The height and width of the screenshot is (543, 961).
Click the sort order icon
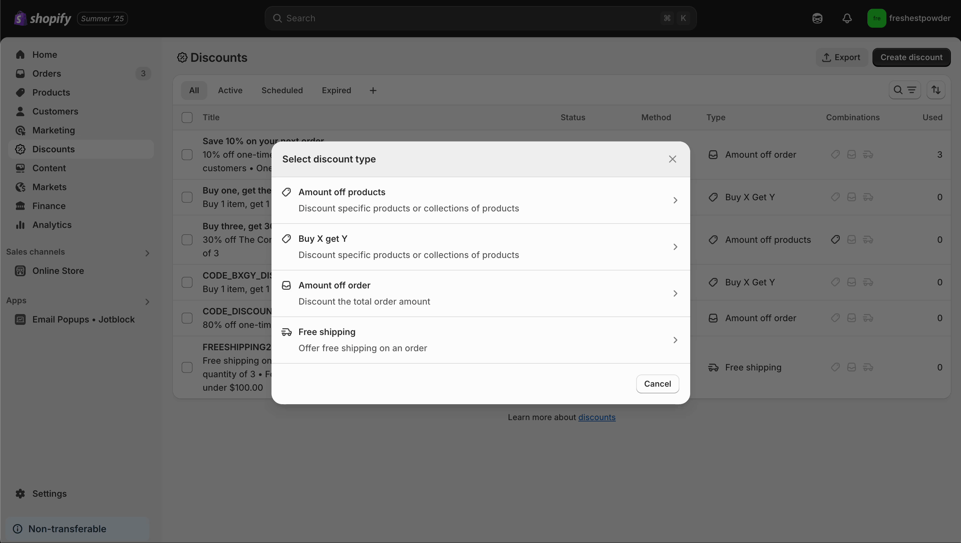coord(936,90)
